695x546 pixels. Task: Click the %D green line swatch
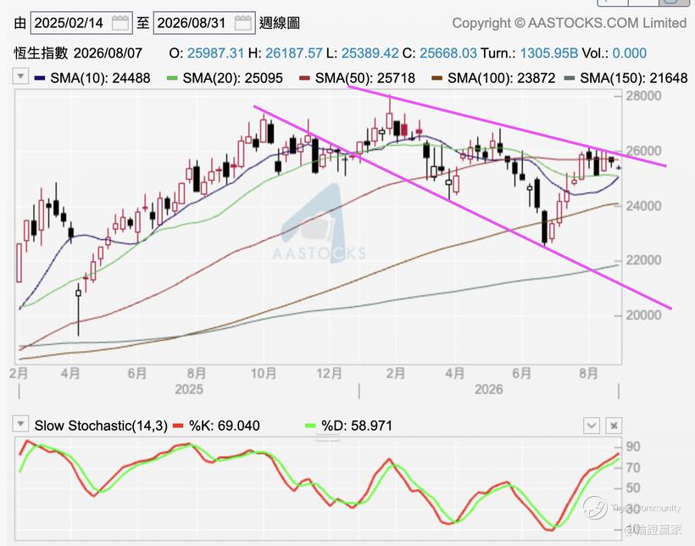[310, 426]
